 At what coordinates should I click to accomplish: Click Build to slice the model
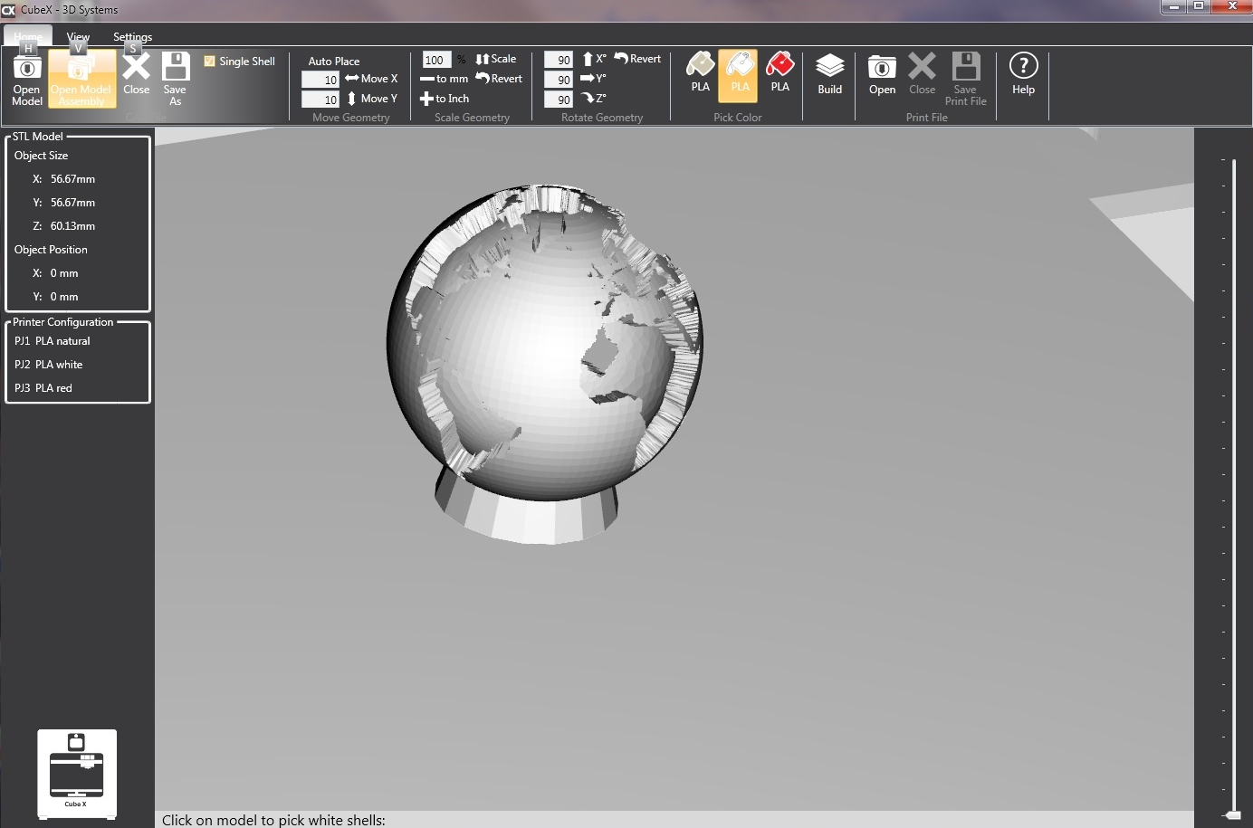830,74
